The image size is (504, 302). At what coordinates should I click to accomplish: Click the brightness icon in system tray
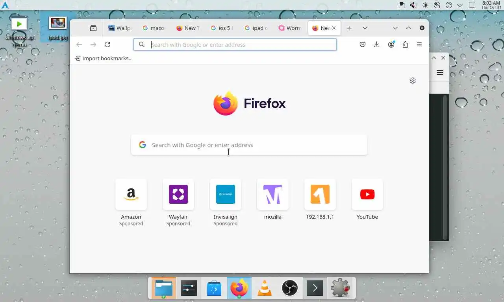point(425,5)
